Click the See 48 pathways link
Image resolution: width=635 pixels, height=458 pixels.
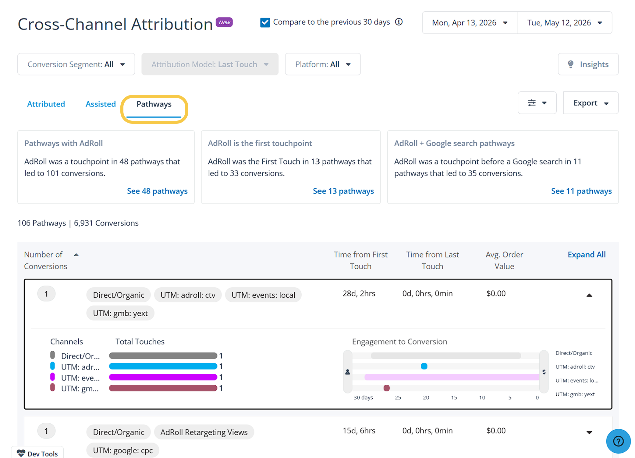click(157, 191)
